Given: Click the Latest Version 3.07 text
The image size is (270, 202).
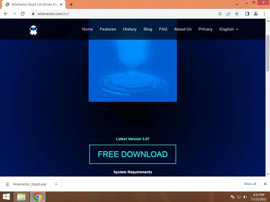Looking at the screenshot, I should pyautogui.click(x=133, y=139).
